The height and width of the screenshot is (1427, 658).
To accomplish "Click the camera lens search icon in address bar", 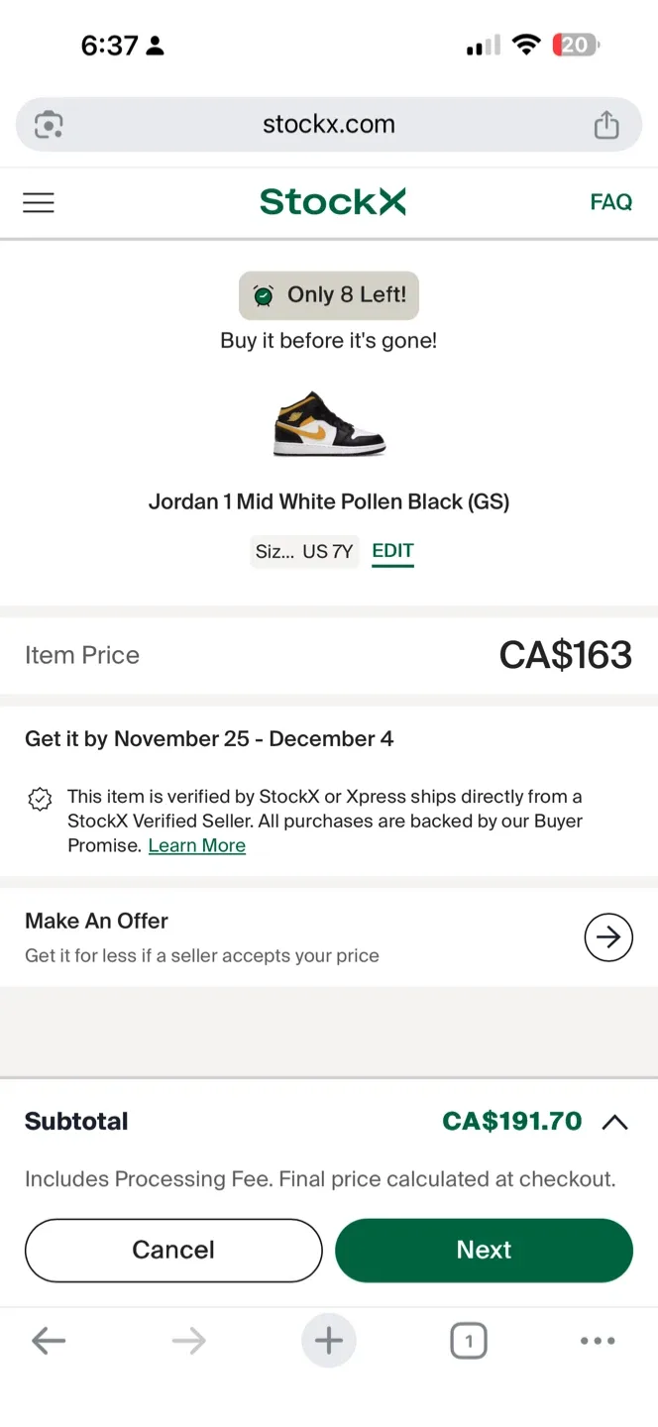I will pos(49,125).
